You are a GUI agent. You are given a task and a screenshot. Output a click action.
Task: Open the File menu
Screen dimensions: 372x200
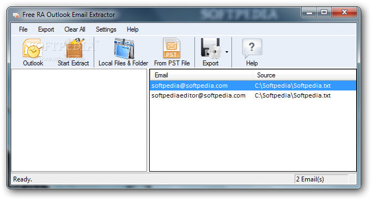pos(23,29)
